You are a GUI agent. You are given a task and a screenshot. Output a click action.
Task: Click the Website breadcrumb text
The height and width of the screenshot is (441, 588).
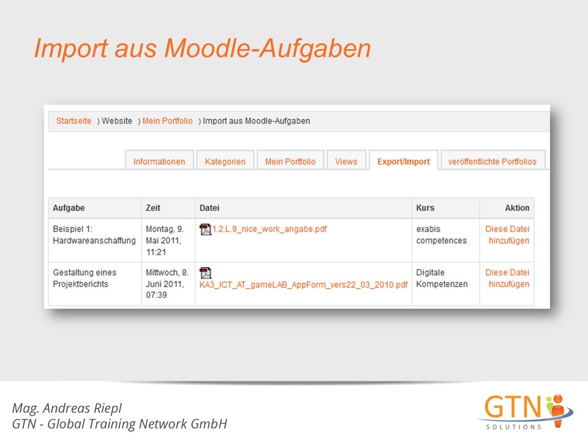click(x=117, y=121)
